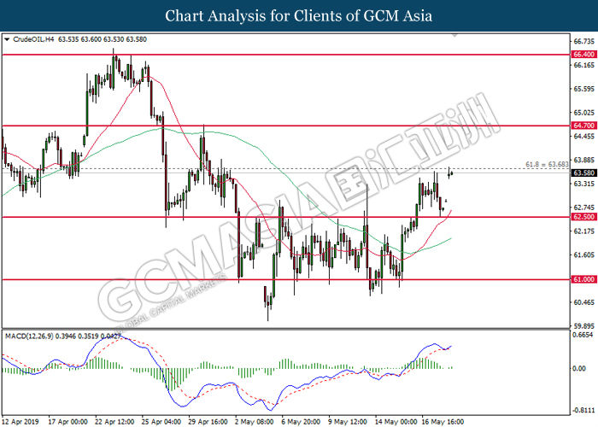Click the 62.175 price scale value
Viewport: 598px width, 427px height.
[x=583, y=231]
